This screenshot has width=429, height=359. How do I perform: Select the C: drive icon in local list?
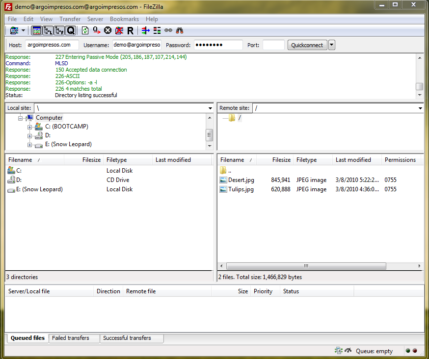(11, 170)
